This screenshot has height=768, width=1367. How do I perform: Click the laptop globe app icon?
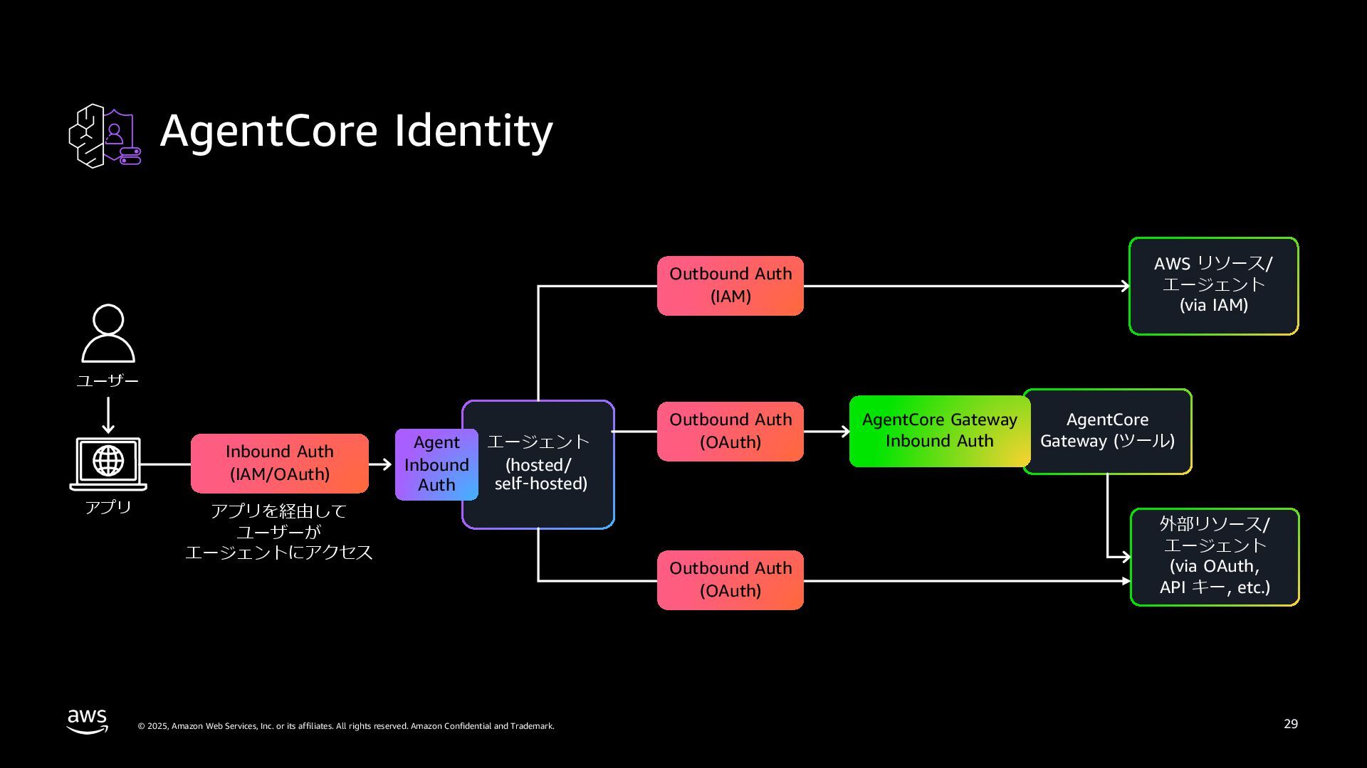pyautogui.click(x=108, y=463)
